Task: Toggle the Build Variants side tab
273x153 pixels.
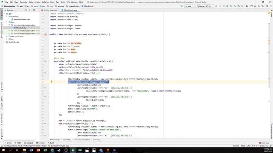Action: (x=2, y=119)
